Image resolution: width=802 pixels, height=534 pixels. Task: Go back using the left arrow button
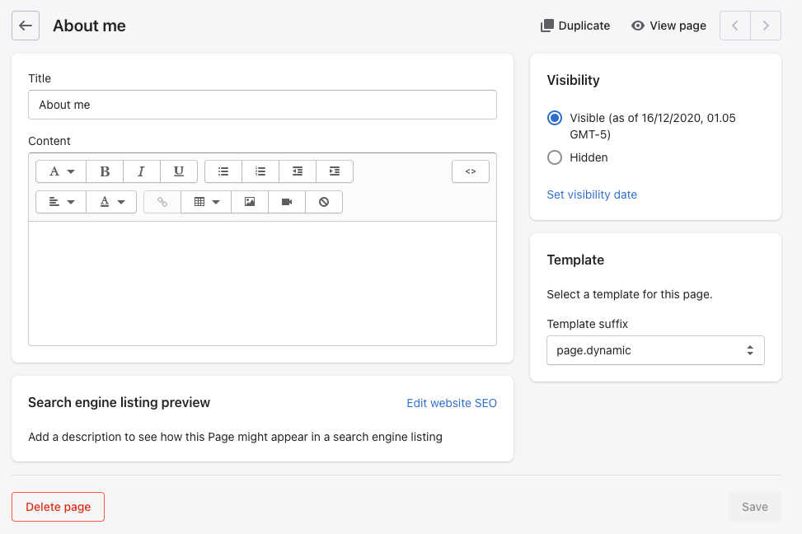click(26, 26)
